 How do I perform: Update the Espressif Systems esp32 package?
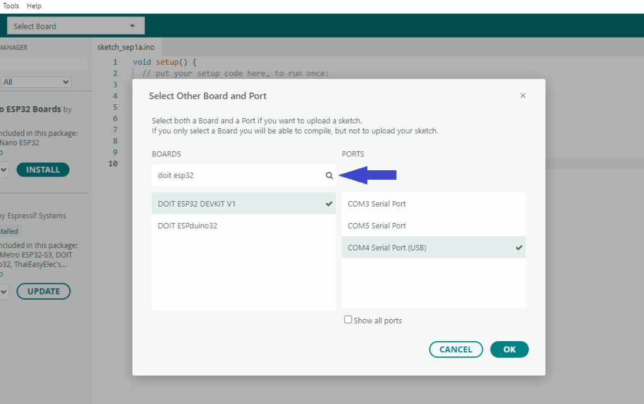coord(43,292)
